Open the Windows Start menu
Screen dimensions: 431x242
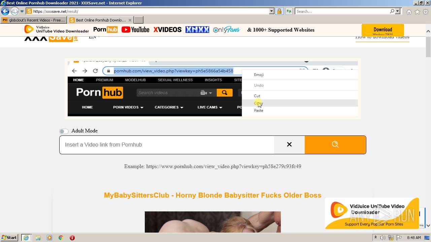[x=9, y=238]
